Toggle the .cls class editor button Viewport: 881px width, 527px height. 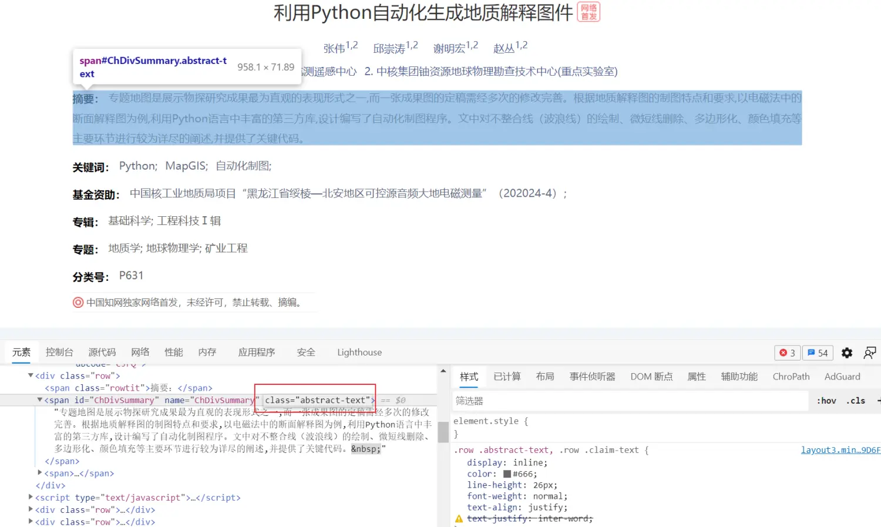click(856, 401)
